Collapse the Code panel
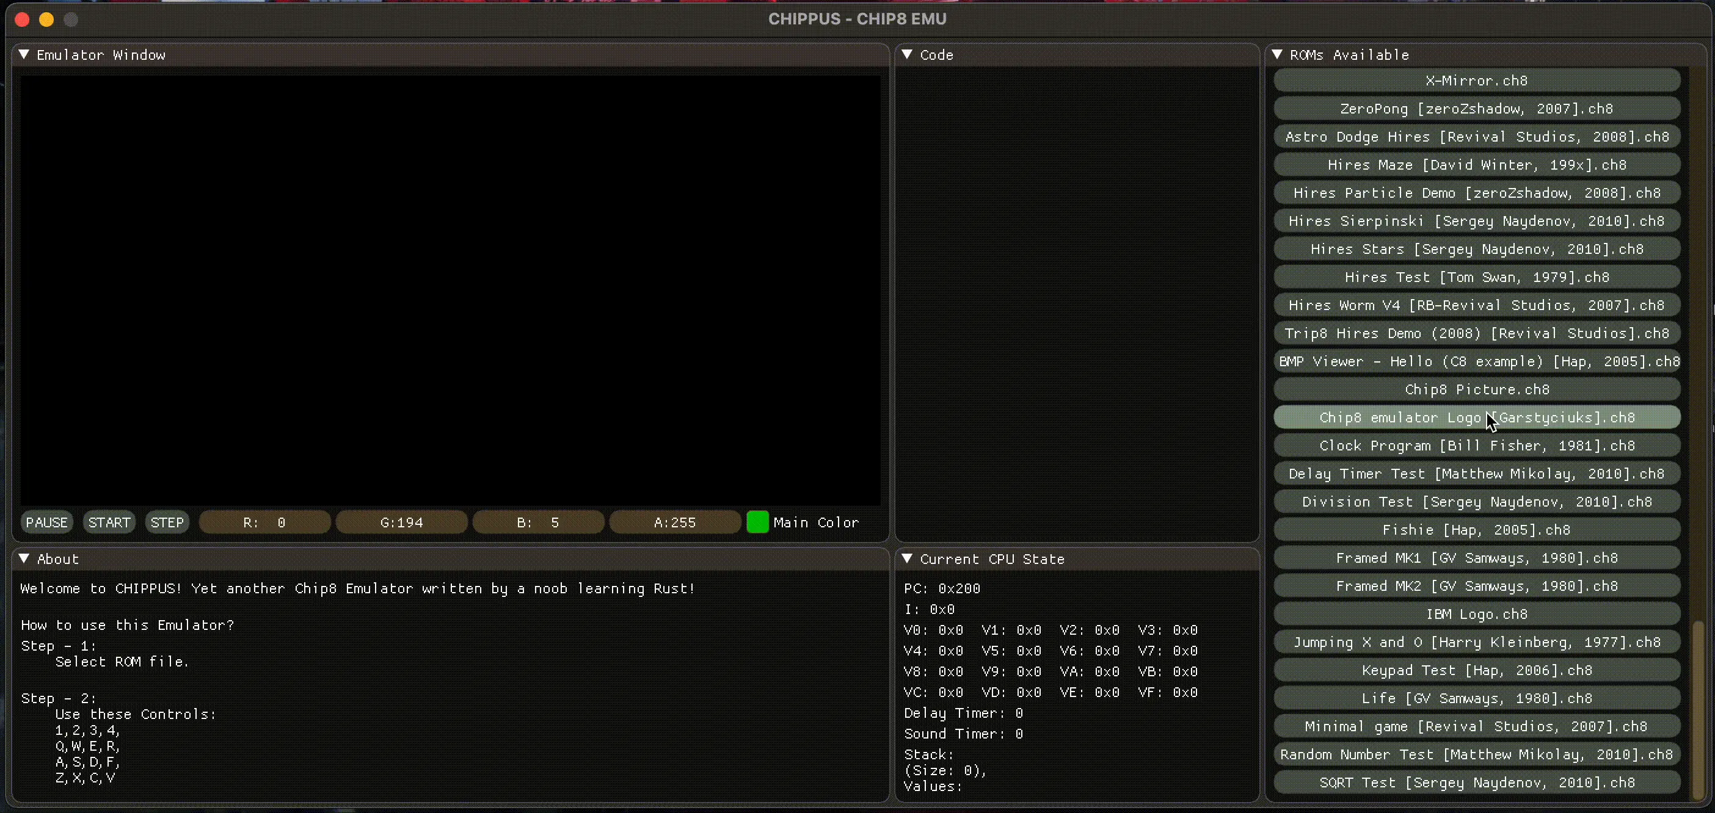This screenshot has height=813, width=1715. [x=907, y=54]
